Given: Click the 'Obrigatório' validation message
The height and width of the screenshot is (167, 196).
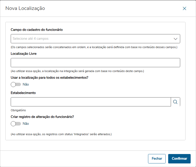Looking at the screenshot, I should [18, 110].
